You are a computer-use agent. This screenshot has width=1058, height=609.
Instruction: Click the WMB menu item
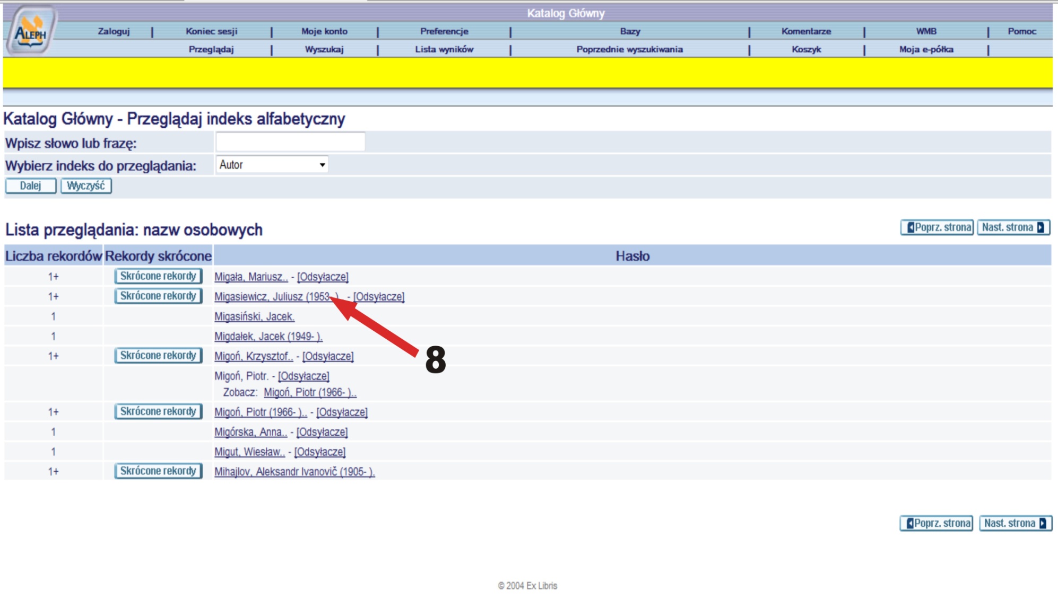(x=926, y=31)
